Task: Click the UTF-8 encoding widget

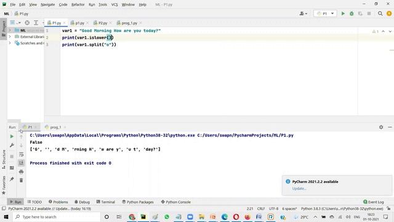Action: coord(273,208)
